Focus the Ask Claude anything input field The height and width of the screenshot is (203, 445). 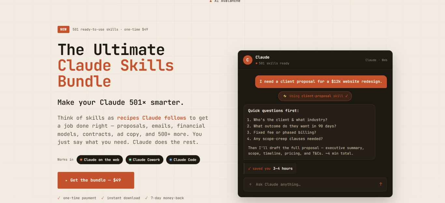coord(315,184)
